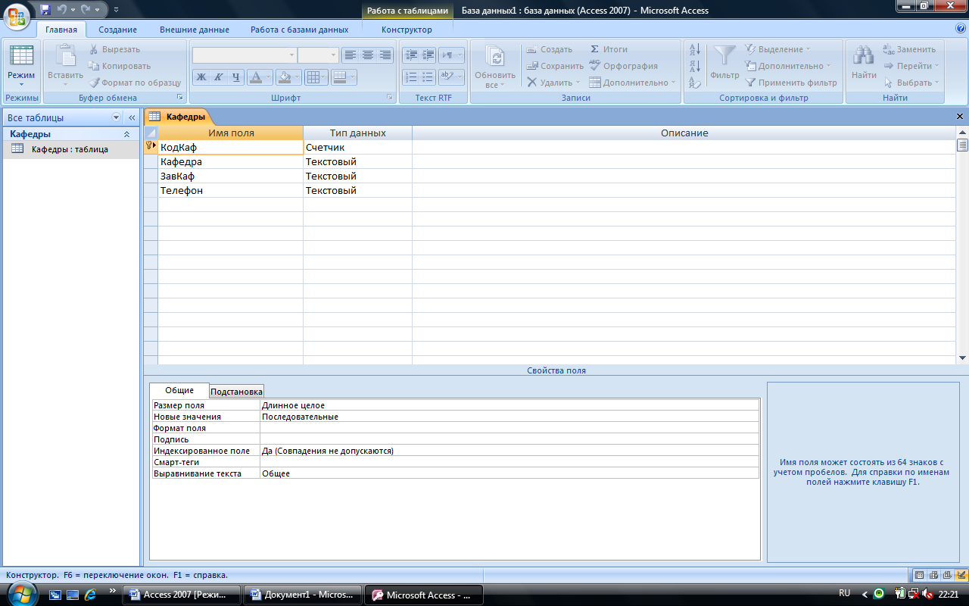Click the Заменить command

point(909,49)
